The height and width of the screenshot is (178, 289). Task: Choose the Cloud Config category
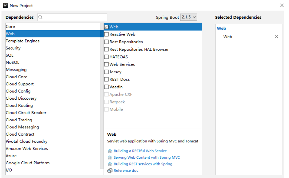coord(53,91)
